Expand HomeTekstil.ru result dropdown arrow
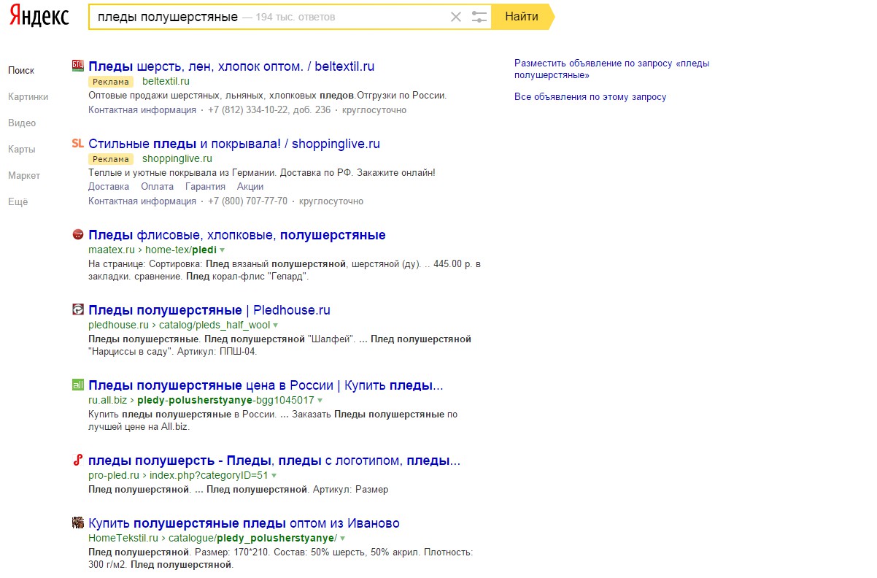 [342, 539]
